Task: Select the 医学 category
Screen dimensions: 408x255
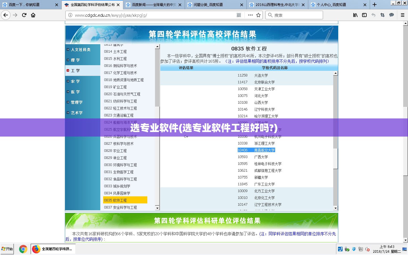Action: coord(75,92)
